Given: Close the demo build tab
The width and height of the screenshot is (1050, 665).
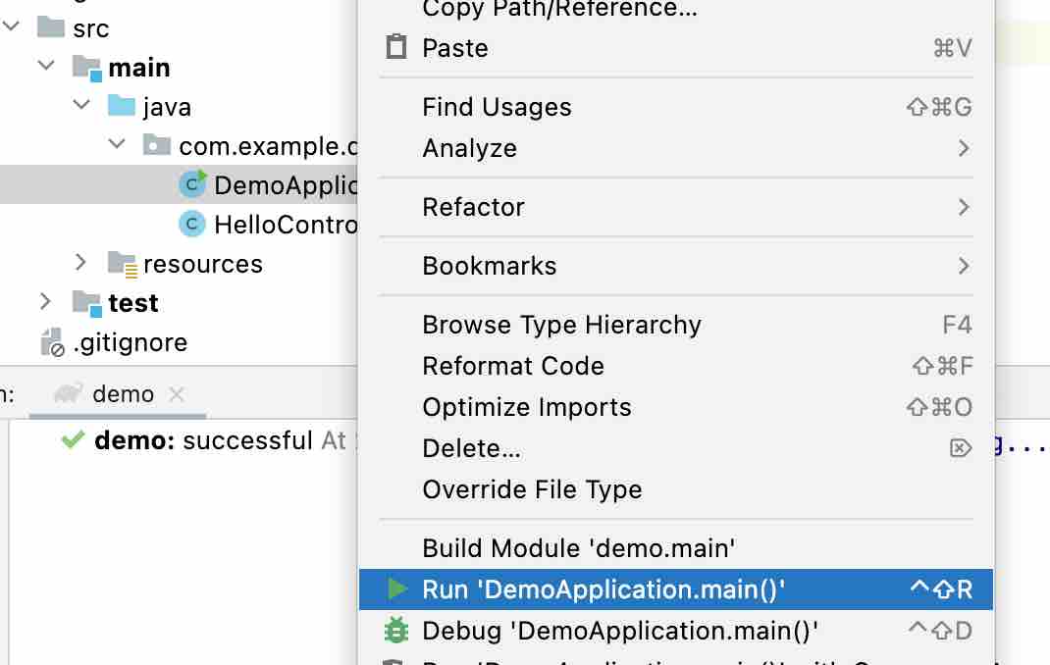Looking at the screenshot, I should (x=177, y=394).
